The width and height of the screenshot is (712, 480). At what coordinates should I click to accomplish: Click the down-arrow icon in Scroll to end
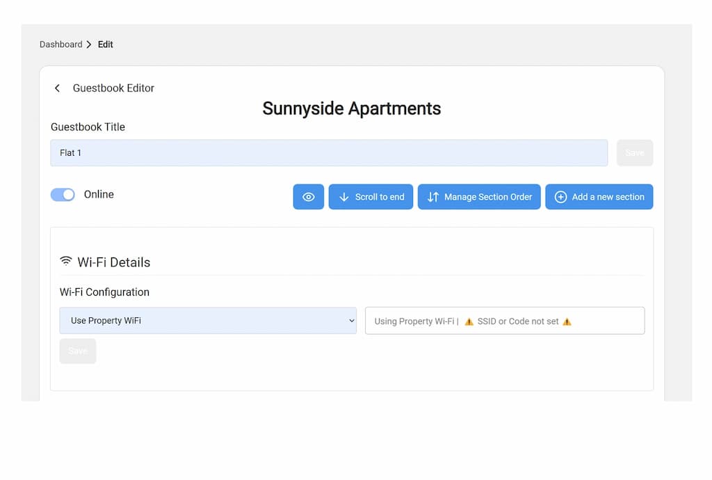click(x=343, y=197)
